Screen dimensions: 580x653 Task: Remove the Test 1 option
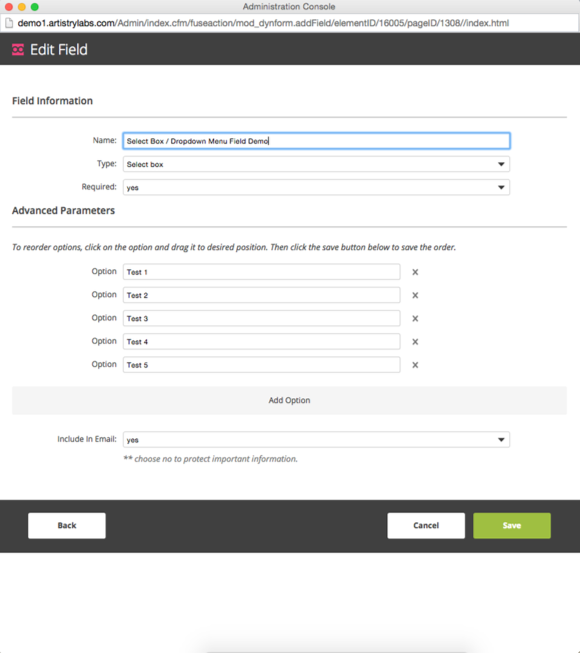click(x=415, y=272)
